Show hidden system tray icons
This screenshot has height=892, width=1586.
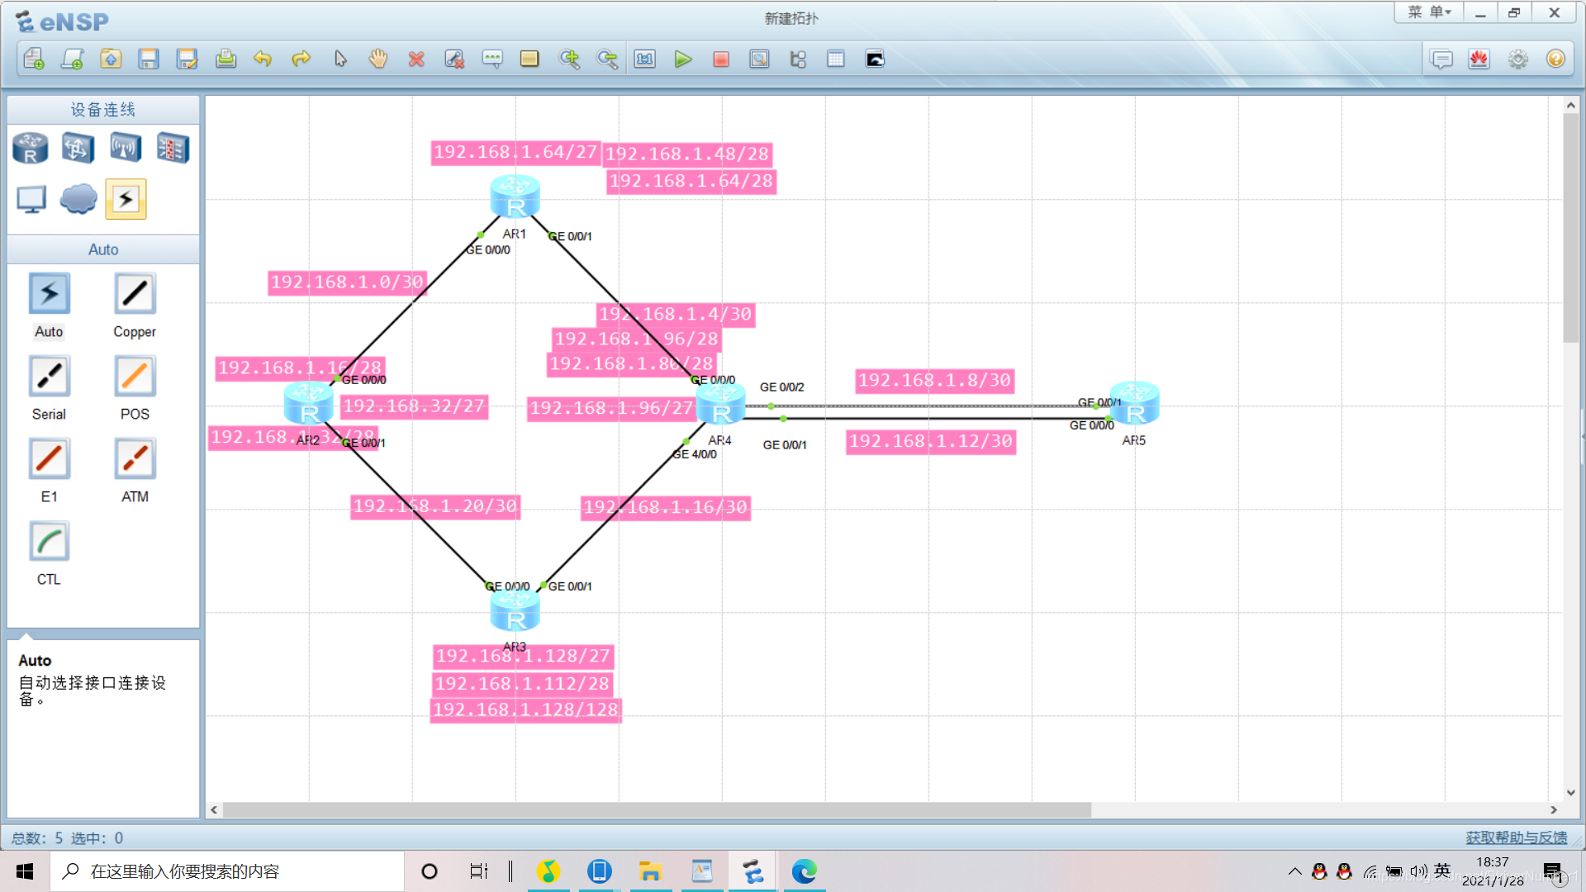coord(1294,871)
